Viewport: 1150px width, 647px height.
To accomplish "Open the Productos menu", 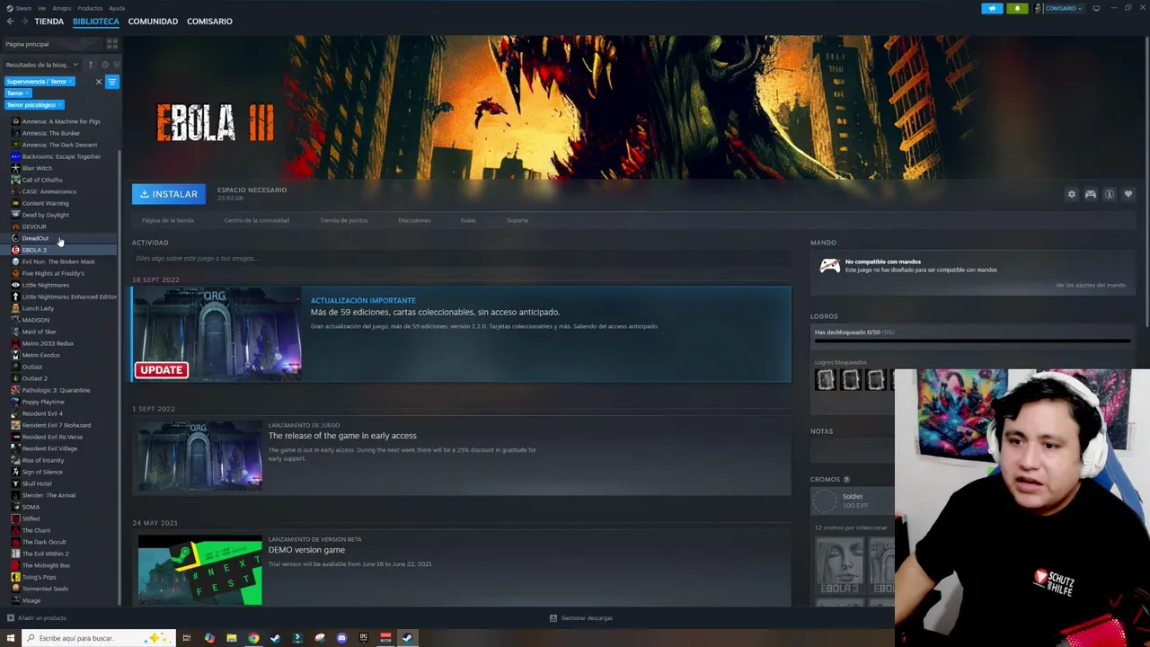I will click(90, 8).
